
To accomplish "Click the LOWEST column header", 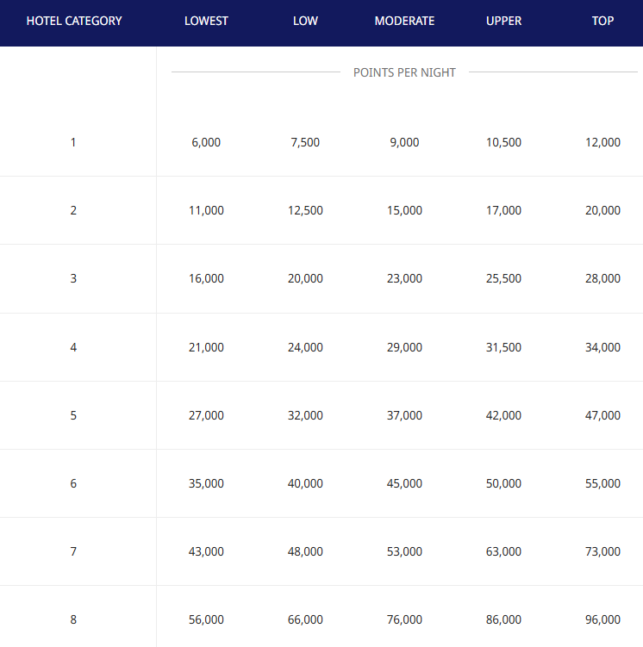I will point(206,21).
